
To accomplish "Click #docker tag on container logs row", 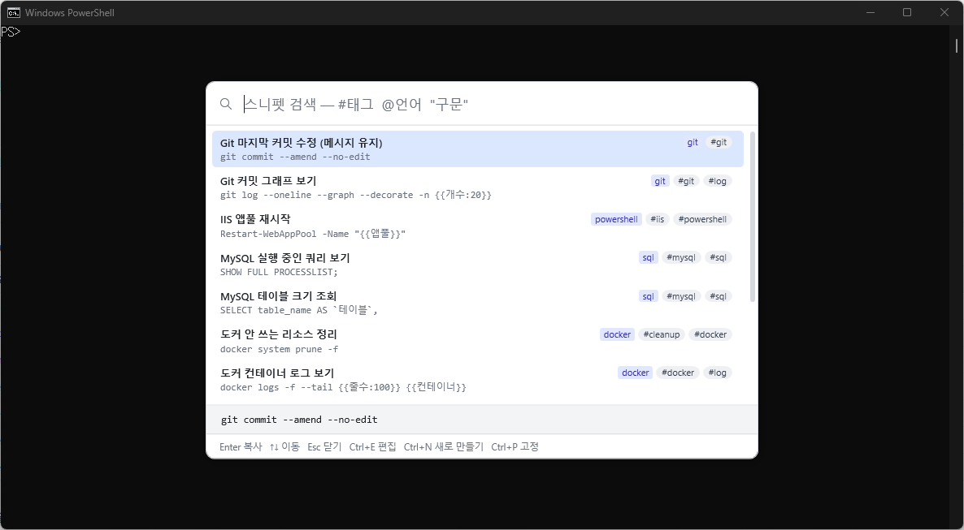I will pyautogui.click(x=678, y=373).
